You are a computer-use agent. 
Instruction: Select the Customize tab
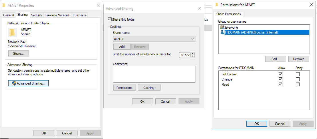click(80, 15)
